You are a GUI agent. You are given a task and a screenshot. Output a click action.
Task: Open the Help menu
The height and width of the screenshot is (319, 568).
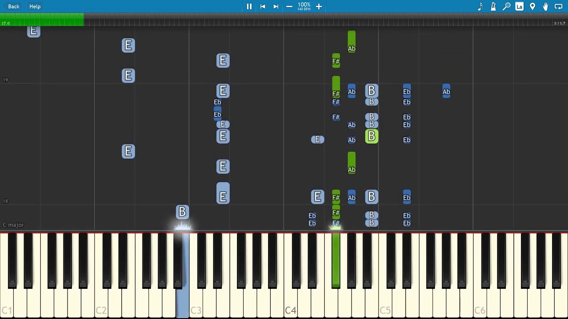point(35,7)
